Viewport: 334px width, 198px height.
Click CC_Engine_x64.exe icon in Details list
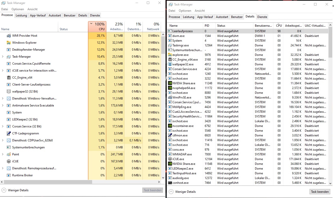click(170, 60)
